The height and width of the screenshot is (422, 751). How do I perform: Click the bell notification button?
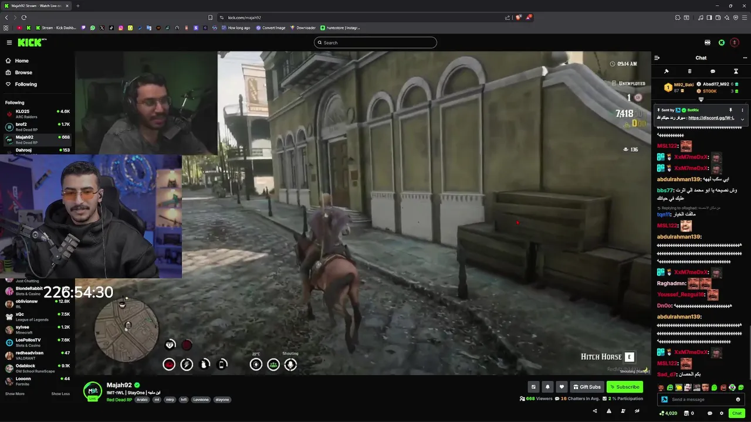547,387
